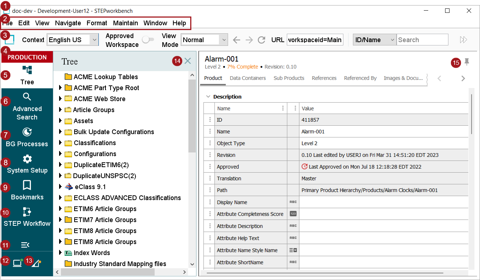
Task: Open the Context language dropdown
Action: click(x=73, y=40)
